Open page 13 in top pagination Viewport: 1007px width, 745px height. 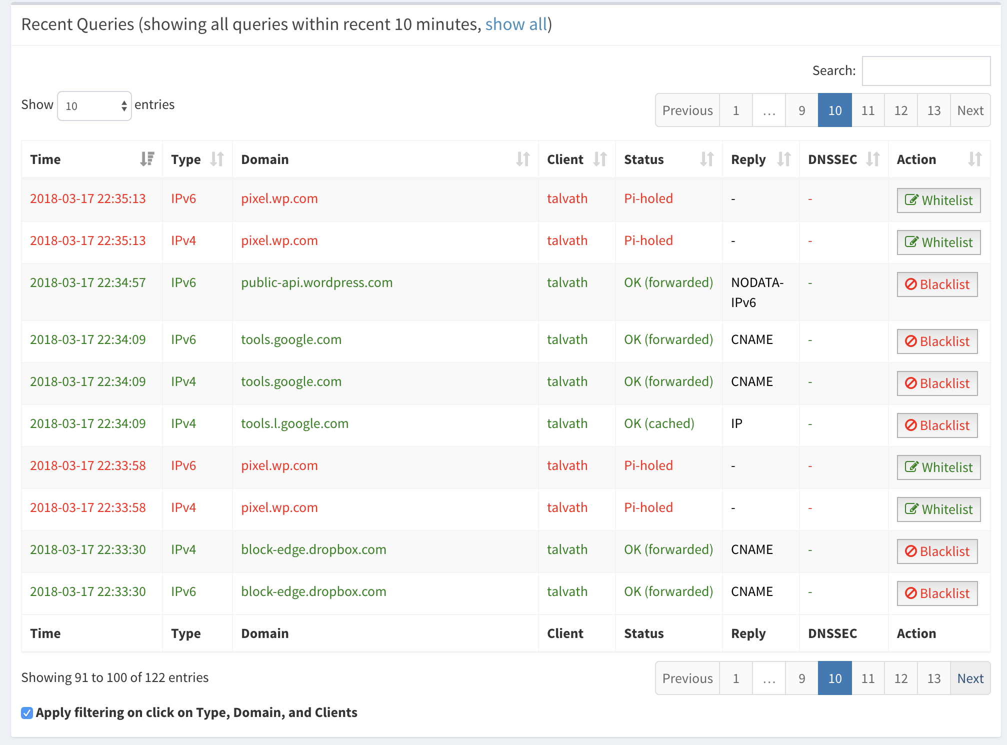click(x=934, y=110)
